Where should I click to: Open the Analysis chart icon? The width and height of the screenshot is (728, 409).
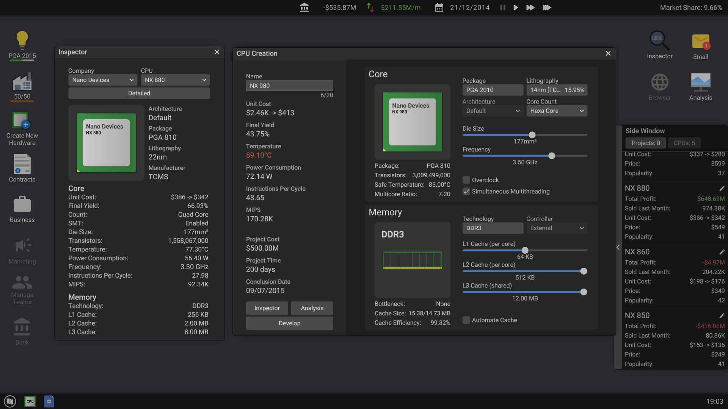coord(700,82)
